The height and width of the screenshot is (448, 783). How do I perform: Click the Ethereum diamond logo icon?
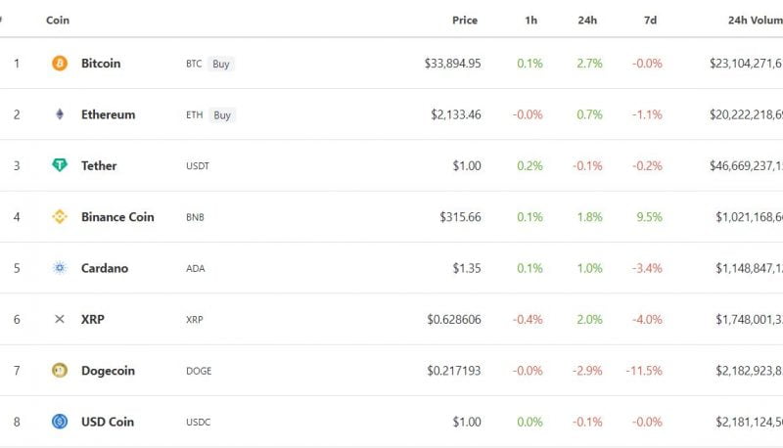click(x=60, y=114)
